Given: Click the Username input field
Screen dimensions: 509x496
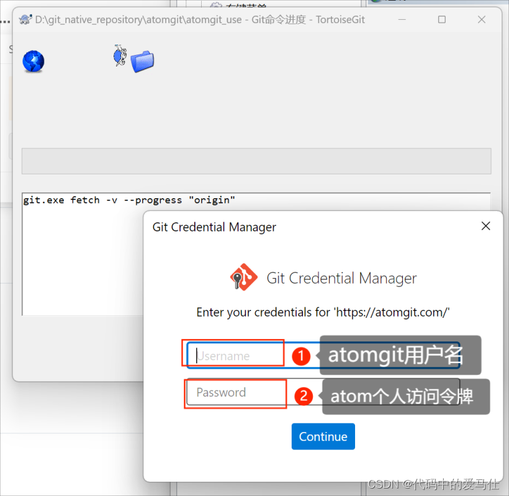Looking at the screenshot, I should (x=323, y=356).
